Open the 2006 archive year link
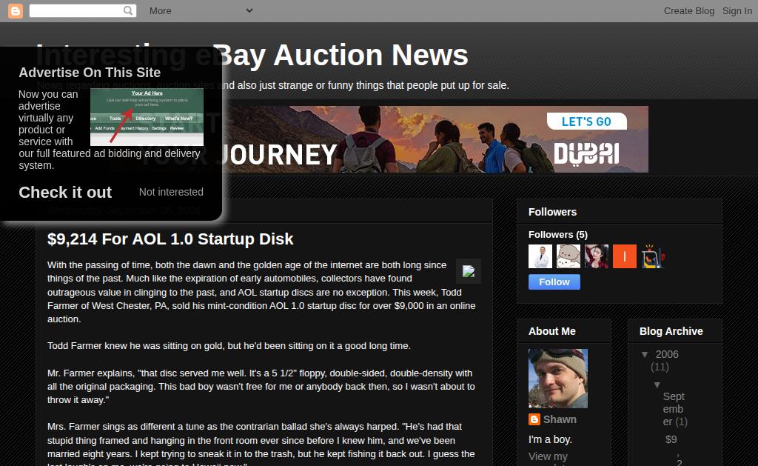 [667, 355]
